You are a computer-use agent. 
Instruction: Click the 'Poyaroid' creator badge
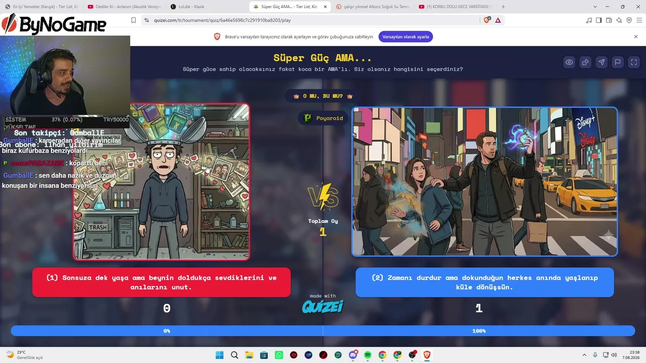(x=323, y=118)
